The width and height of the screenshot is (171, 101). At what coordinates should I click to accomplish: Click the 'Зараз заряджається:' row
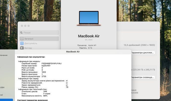pyautogui.click(x=45, y=85)
